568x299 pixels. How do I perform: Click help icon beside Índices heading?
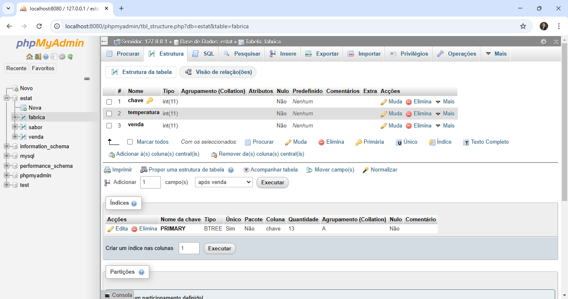[134, 203]
